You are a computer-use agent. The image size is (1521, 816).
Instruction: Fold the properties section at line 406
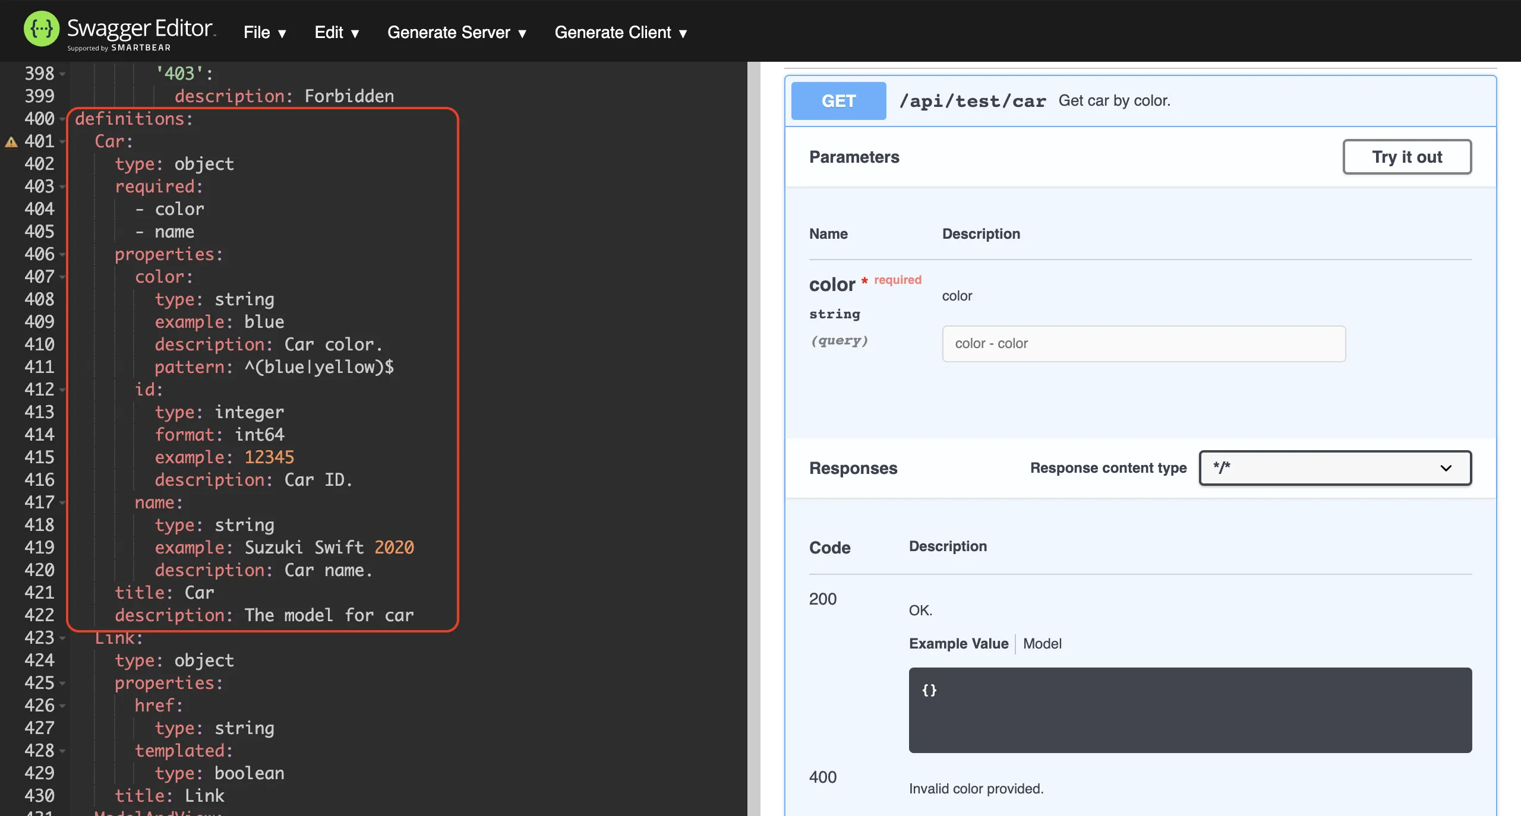(x=62, y=255)
